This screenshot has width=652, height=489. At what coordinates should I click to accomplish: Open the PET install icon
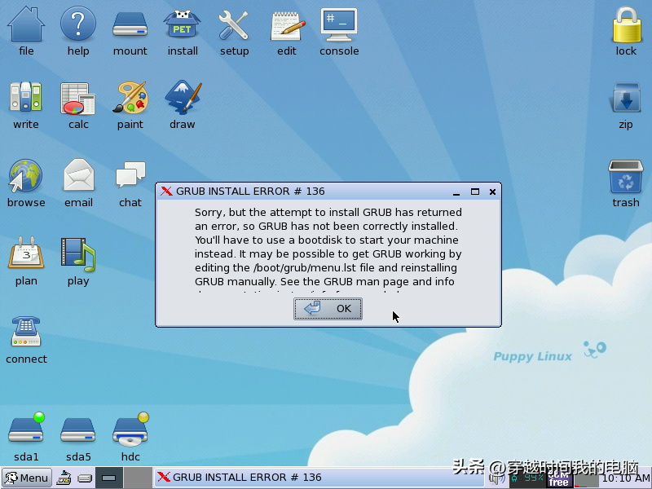[x=182, y=25]
